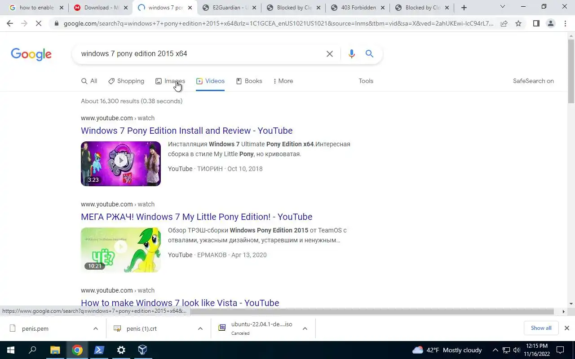Image resolution: width=575 pixels, height=359 pixels.
Task: Open the Chrome three-dot menu
Action: click(565, 23)
